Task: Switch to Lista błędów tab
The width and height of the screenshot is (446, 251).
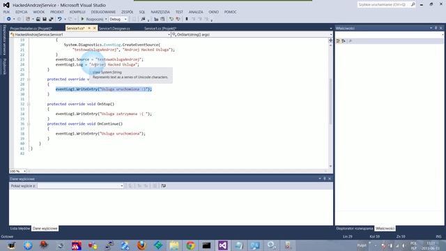Action: [20, 229]
